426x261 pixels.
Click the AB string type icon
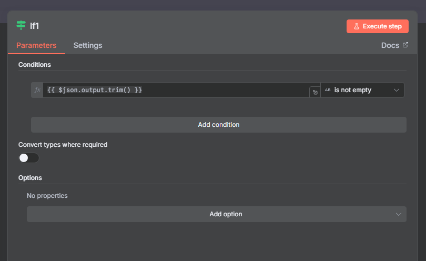click(x=328, y=90)
